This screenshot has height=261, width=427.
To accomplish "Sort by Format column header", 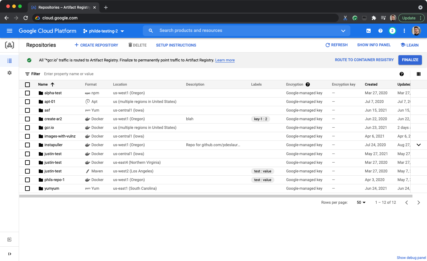I will tap(91, 84).
